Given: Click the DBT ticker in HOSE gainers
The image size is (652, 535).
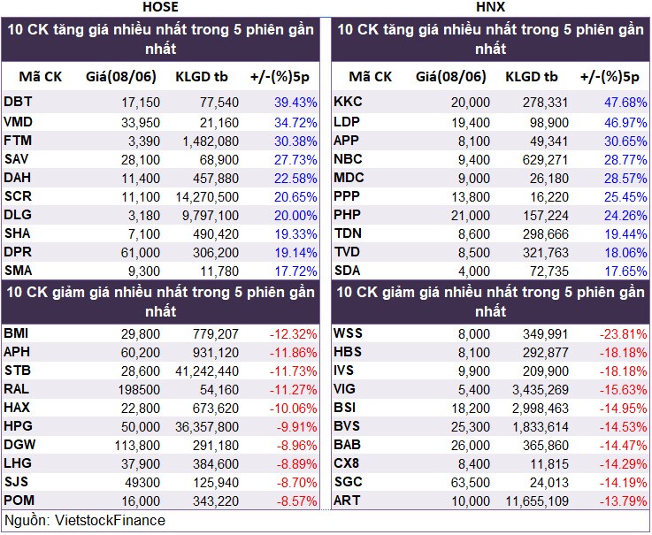Looking at the screenshot, I should [x=18, y=102].
